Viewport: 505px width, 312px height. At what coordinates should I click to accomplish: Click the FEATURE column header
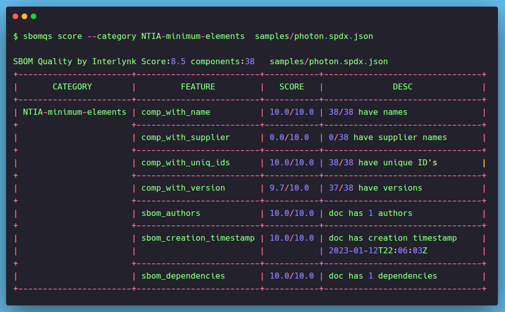tap(198, 87)
